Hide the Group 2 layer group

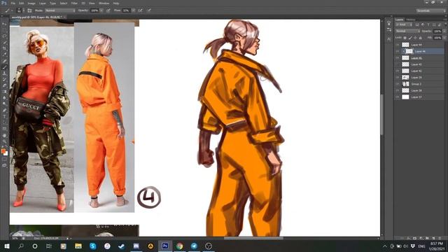pos(397,84)
